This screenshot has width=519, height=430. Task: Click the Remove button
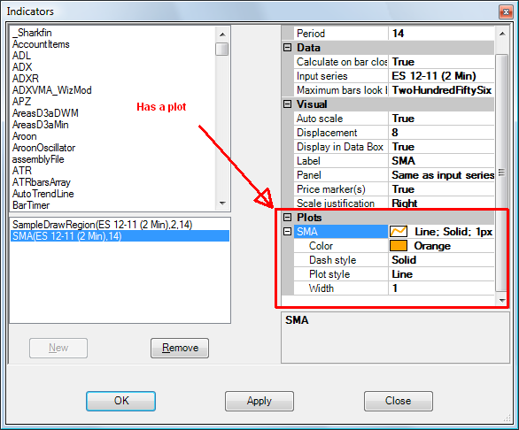(180, 348)
